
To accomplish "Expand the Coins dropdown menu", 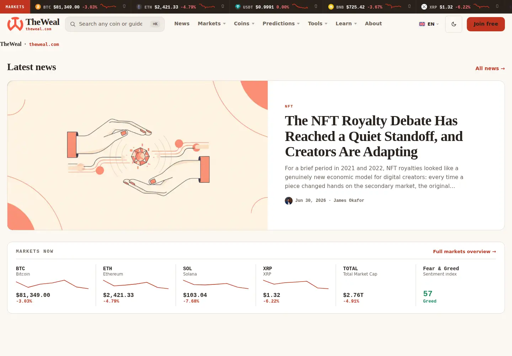I will coord(244,23).
